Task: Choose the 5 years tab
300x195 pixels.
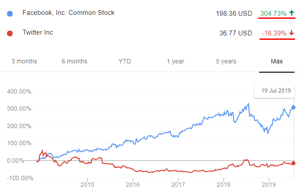Action: point(226,61)
